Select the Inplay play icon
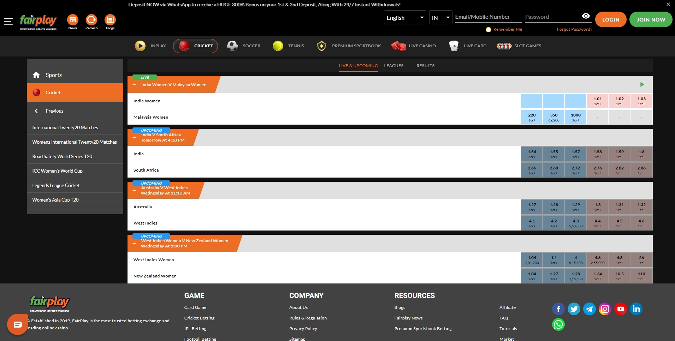Screen dimensions: 675x341 pyautogui.click(x=140, y=46)
